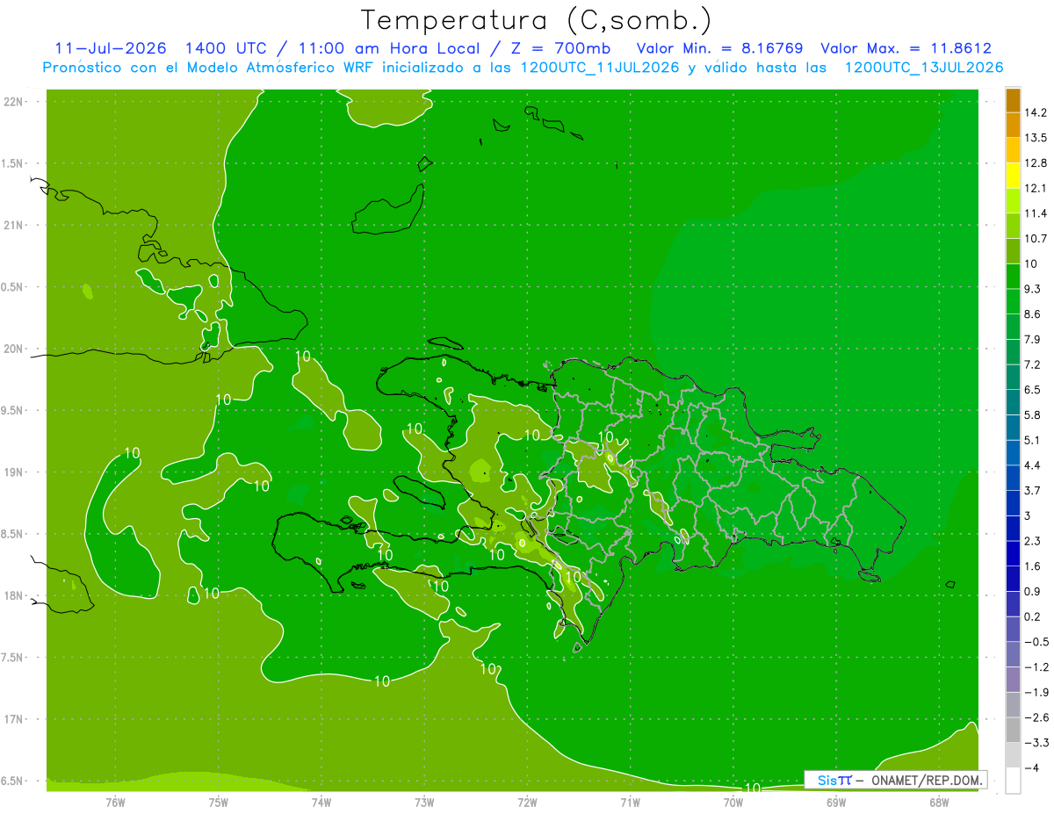The width and height of the screenshot is (1054, 814).
Task: Click the 17N latitude axis label
Action: click(x=14, y=720)
